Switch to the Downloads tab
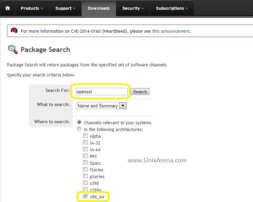 pyautogui.click(x=99, y=8)
